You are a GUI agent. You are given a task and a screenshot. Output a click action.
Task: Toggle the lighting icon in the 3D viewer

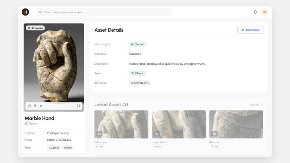[x=35, y=106]
